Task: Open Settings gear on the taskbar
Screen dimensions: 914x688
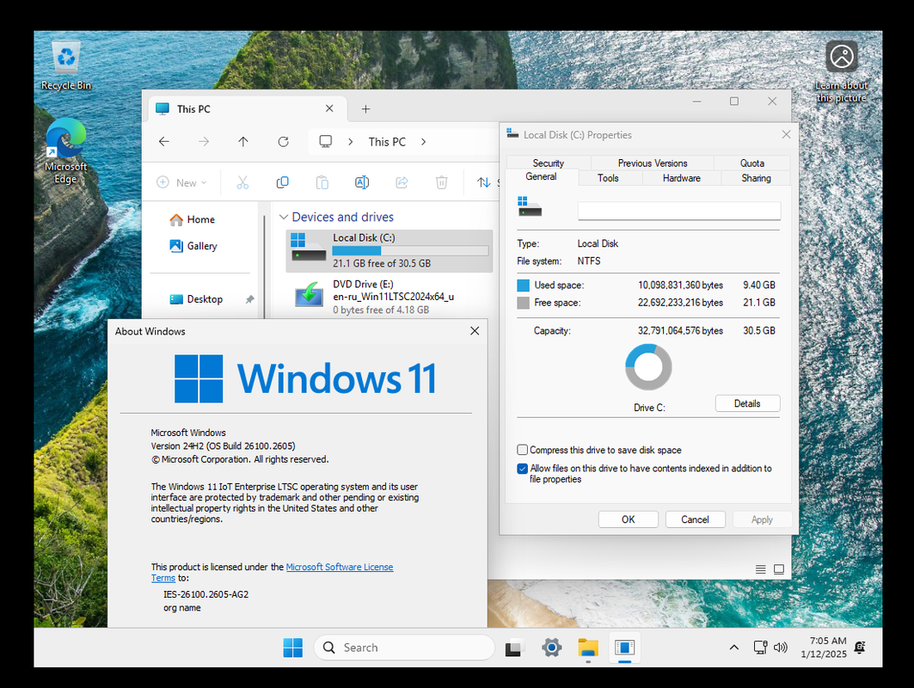Action: pos(551,648)
